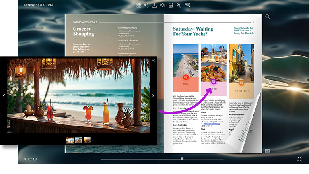Click the zoom magnifier in the toolbar
This screenshot has width=309, height=174.
click(x=179, y=5)
